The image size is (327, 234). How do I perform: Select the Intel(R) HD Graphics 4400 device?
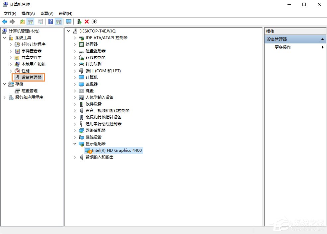click(115, 150)
